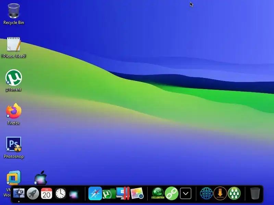Open the COLLABSYS06 green globe dock icon

[158, 193]
